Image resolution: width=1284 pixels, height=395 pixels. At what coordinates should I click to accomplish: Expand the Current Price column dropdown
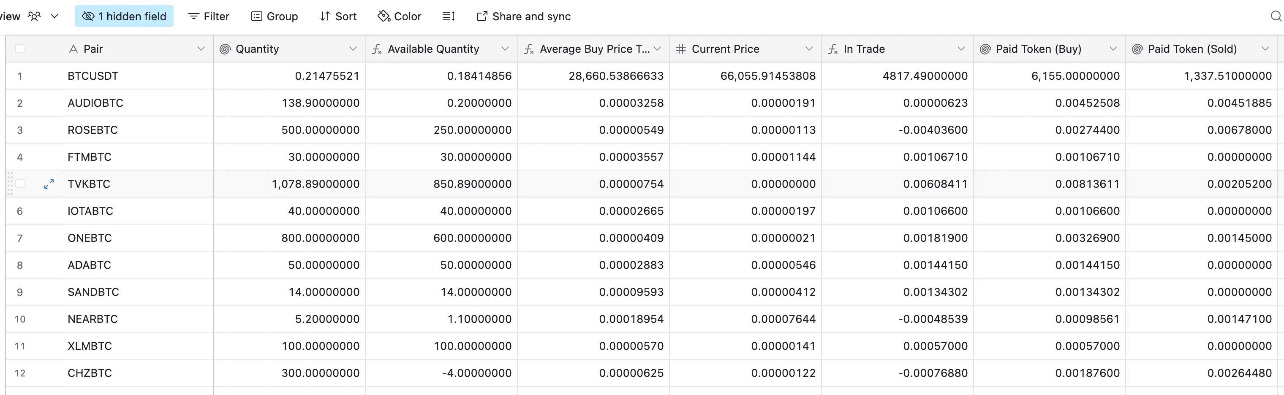(809, 49)
